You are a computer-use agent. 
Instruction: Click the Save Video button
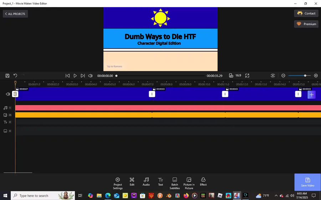pyautogui.click(x=307, y=182)
